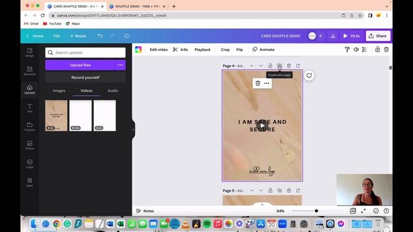Toggle Notes panel at bottom
Image resolution: width=413 pixels, height=232 pixels.
(145, 211)
